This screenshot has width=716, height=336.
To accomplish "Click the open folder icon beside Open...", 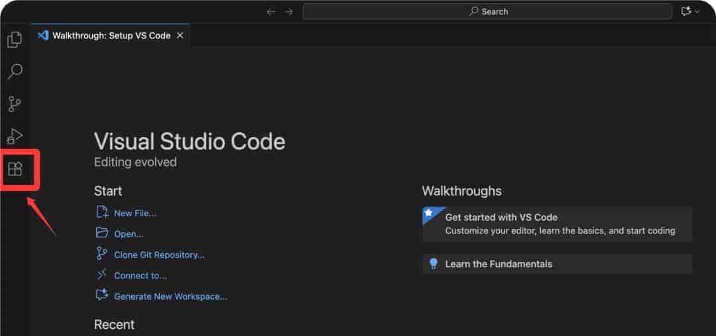I will point(102,233).
